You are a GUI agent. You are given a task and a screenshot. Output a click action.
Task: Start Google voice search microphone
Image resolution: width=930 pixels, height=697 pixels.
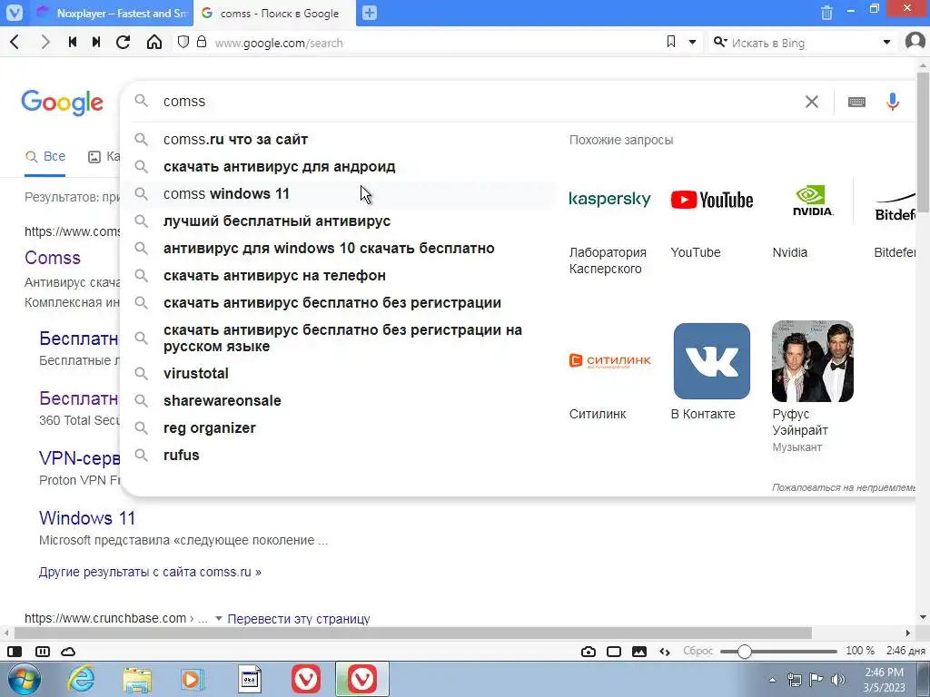pos(893,102)
